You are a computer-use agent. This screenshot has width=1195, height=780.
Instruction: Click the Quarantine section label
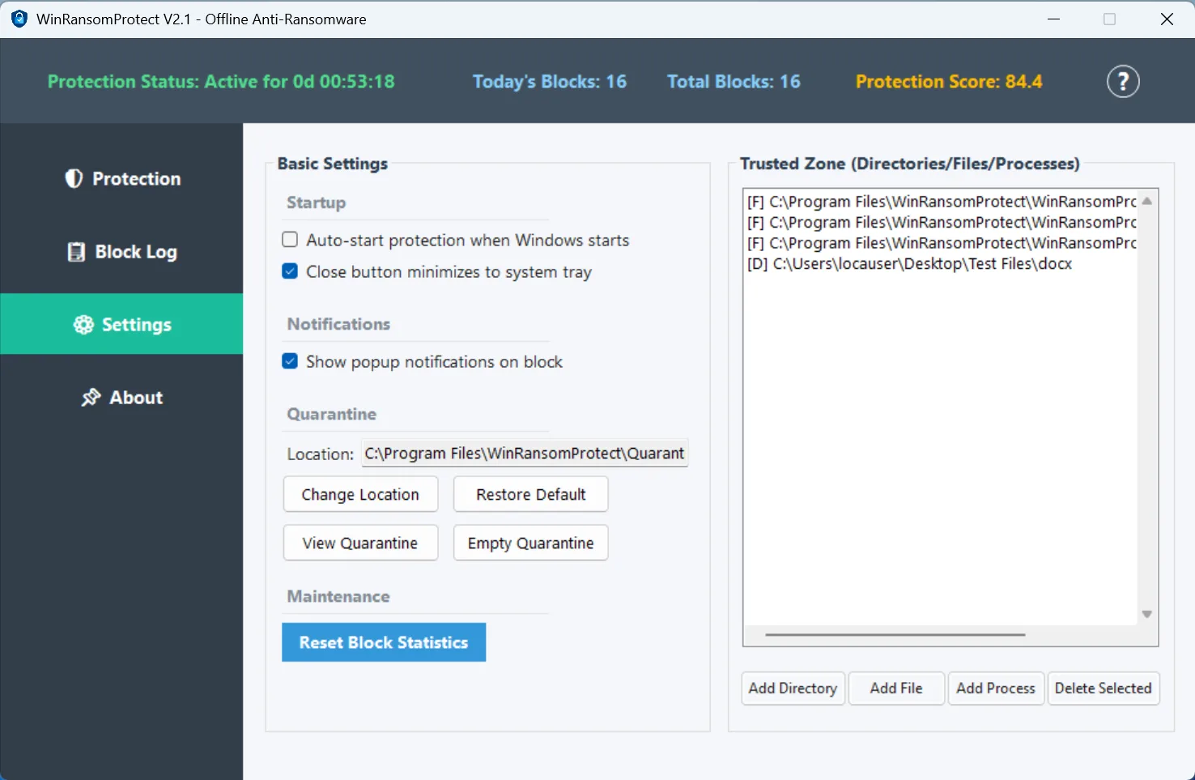[332, 414]
